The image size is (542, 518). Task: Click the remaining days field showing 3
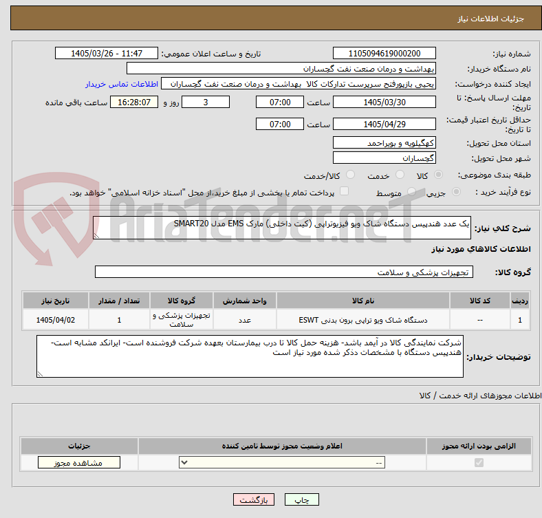tap(206, 102)
